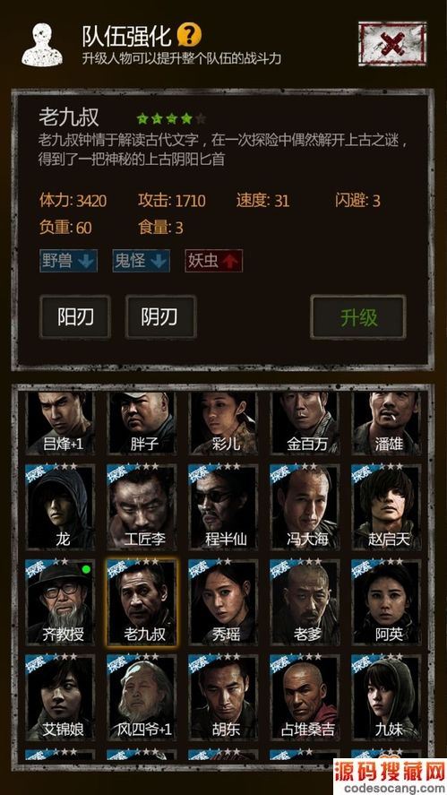Click the 阴刃 skill button

tap(160, 317)
